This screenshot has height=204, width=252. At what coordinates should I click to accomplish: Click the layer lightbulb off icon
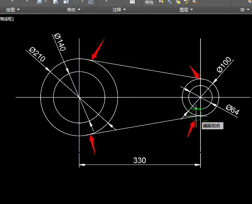tap(161, 2)
